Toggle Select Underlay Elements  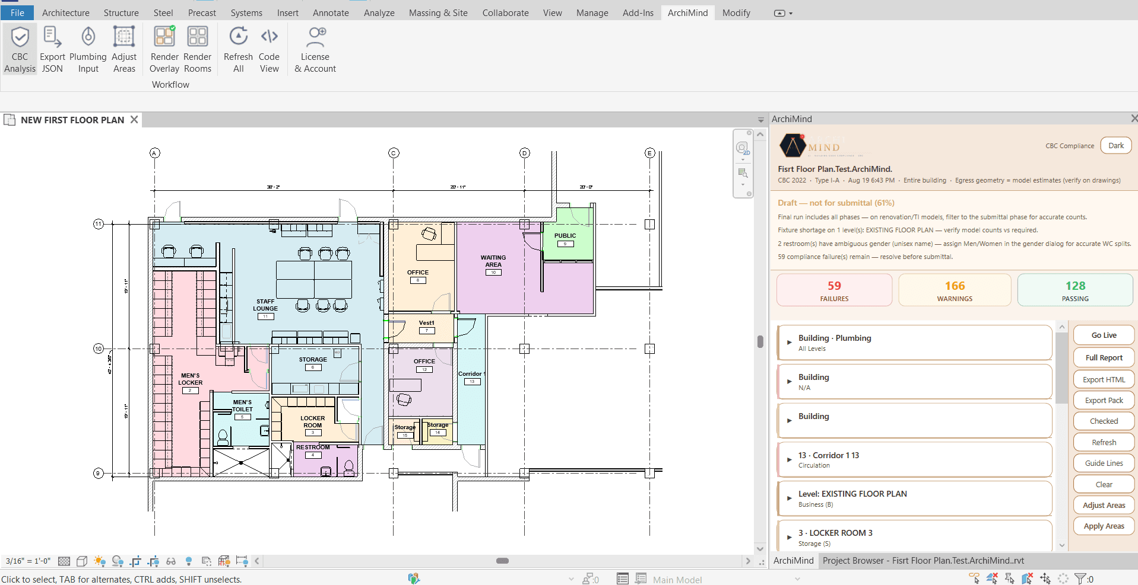click(992, 578)
